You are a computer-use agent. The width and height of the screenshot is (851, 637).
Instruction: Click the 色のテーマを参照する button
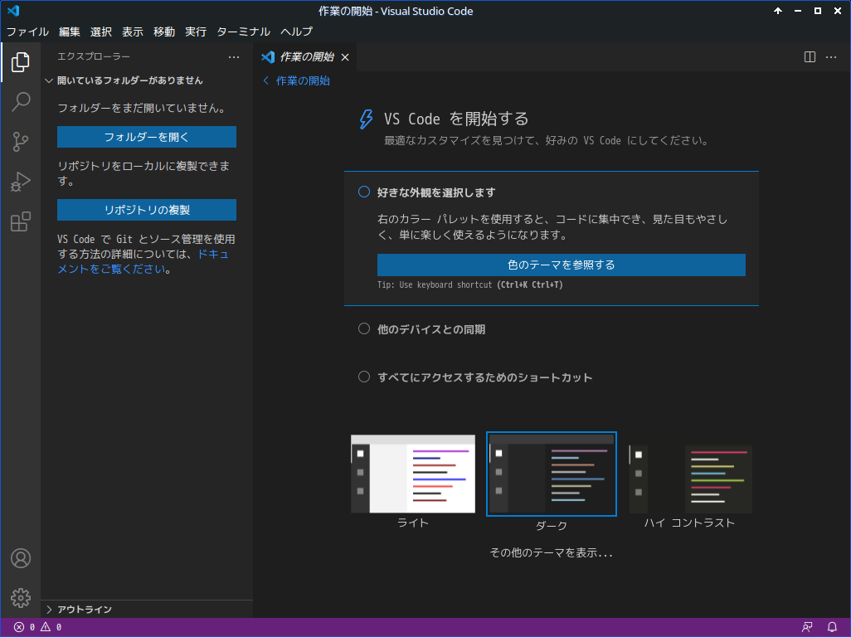pyautogui.click(x=562, y=265)
